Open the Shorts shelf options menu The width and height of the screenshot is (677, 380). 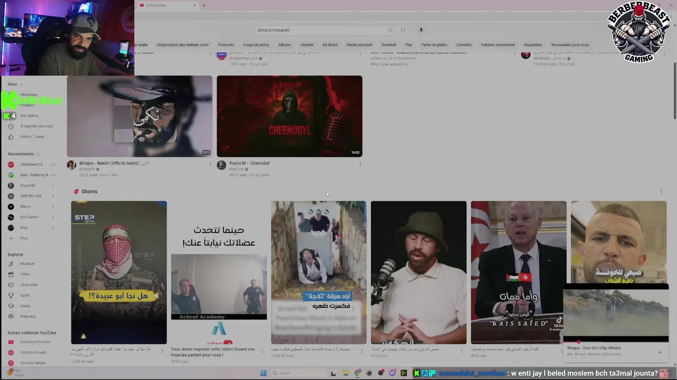(661, 192)
